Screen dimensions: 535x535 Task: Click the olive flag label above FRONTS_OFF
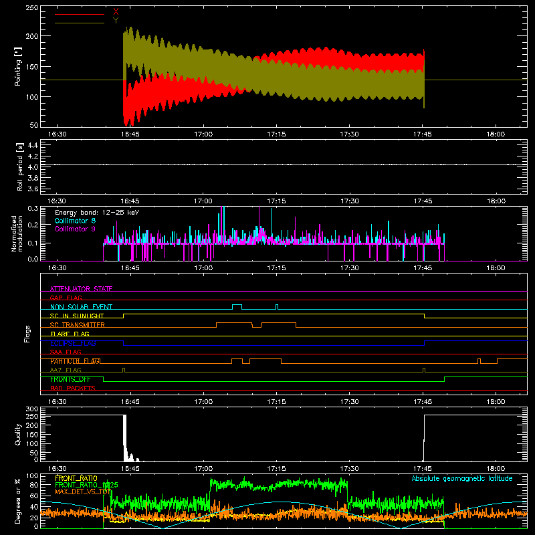coord(66,370)
